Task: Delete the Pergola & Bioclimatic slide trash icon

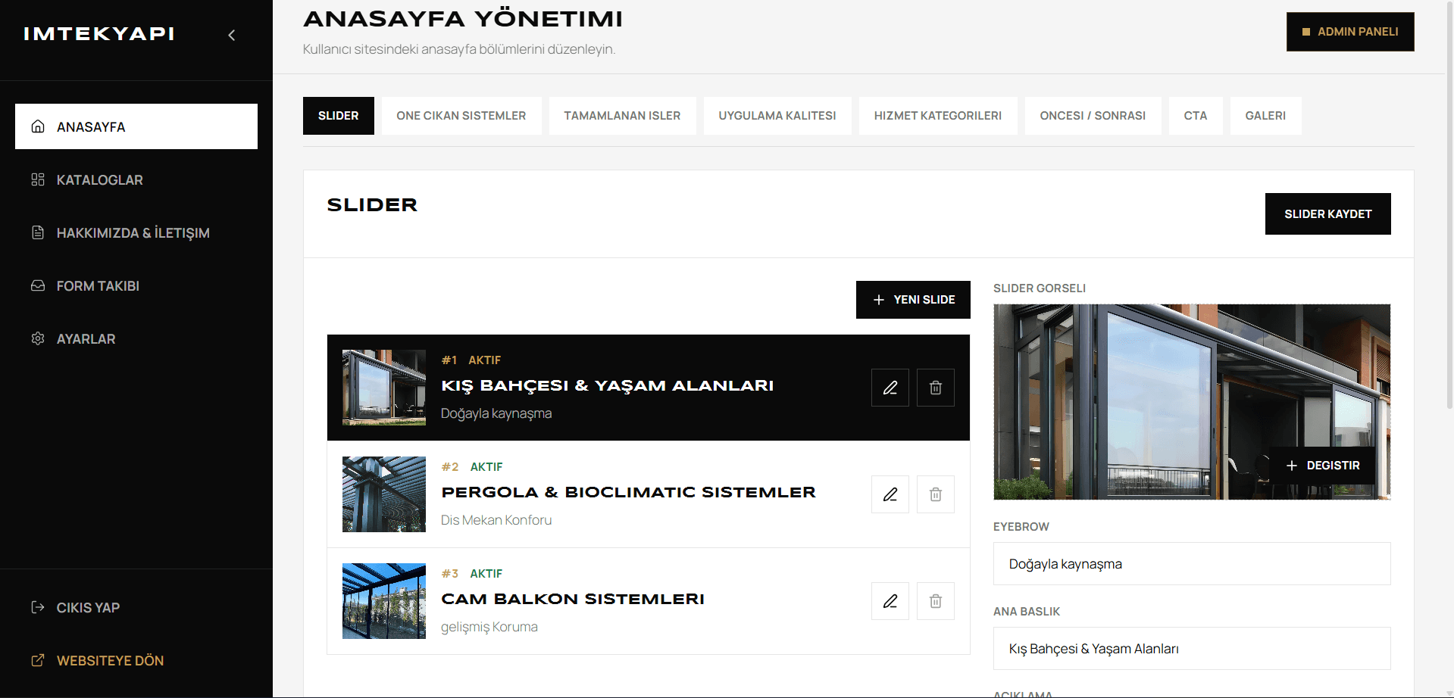Action: (936, 494)
